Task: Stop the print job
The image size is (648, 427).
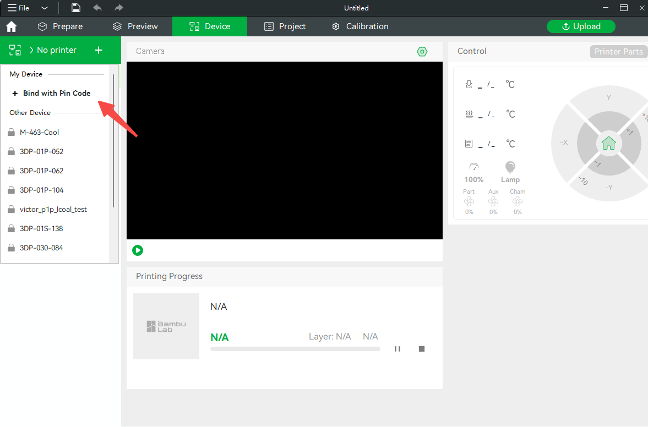Action: pyautogui.click(x=422, y=349)
